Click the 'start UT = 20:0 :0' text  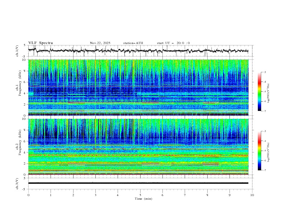[173, 43]
